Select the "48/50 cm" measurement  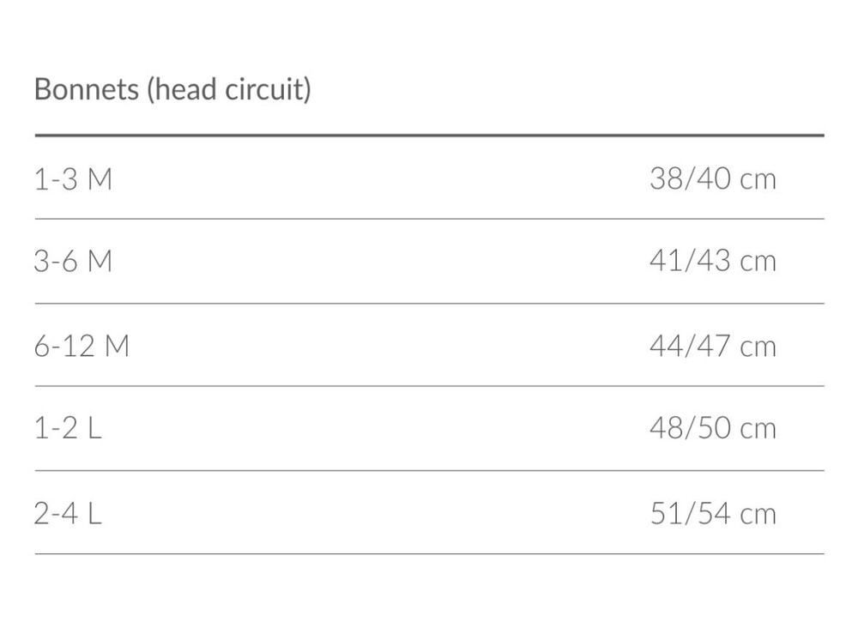pyautogui.click(x=712, y=428)
